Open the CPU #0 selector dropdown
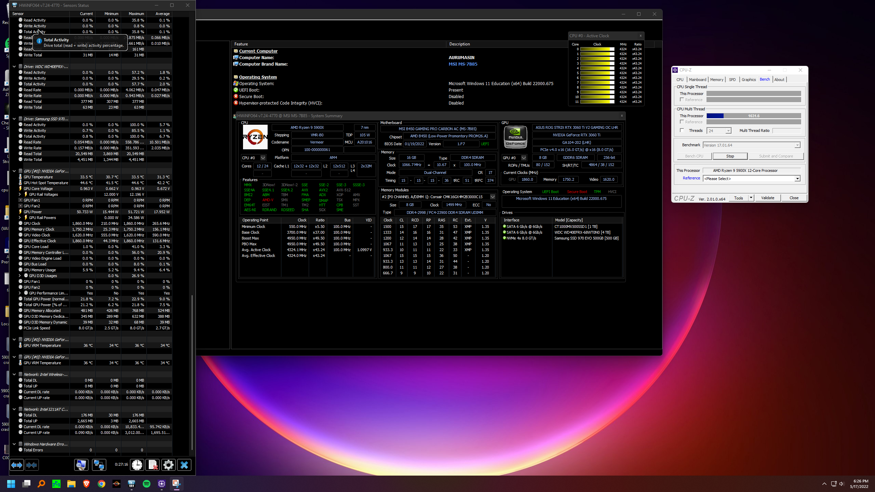875x492 pixels. [x=263, y=158]
